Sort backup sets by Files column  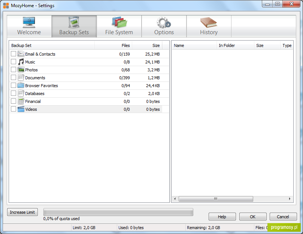pyautogui.click(x=113, y=45)
